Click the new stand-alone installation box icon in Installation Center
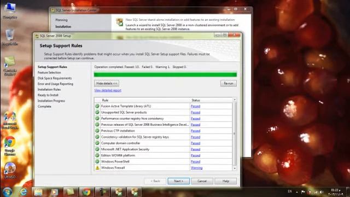Viewport: 350px width, 197px height. coord(120,22)
